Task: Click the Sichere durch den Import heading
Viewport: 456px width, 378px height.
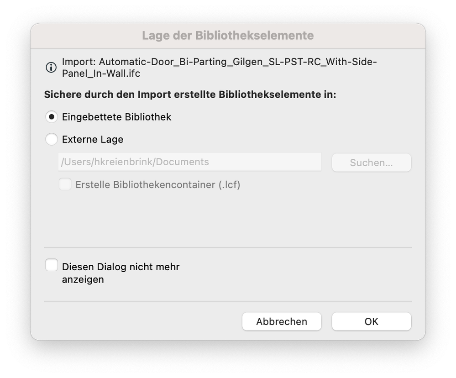Action: click(x=190, y=94)
